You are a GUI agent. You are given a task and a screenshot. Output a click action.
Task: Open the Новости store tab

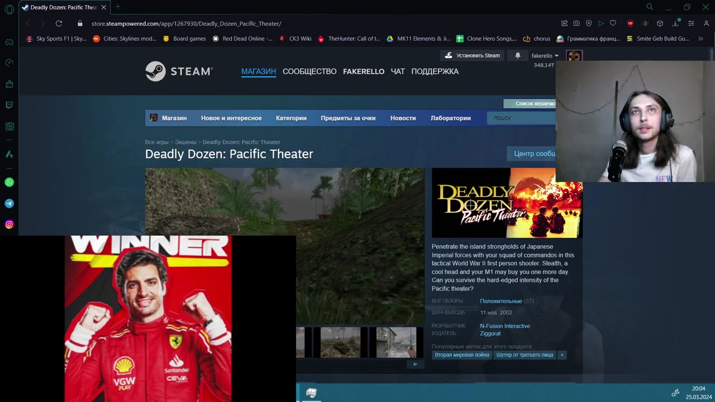tap(403, 118)
